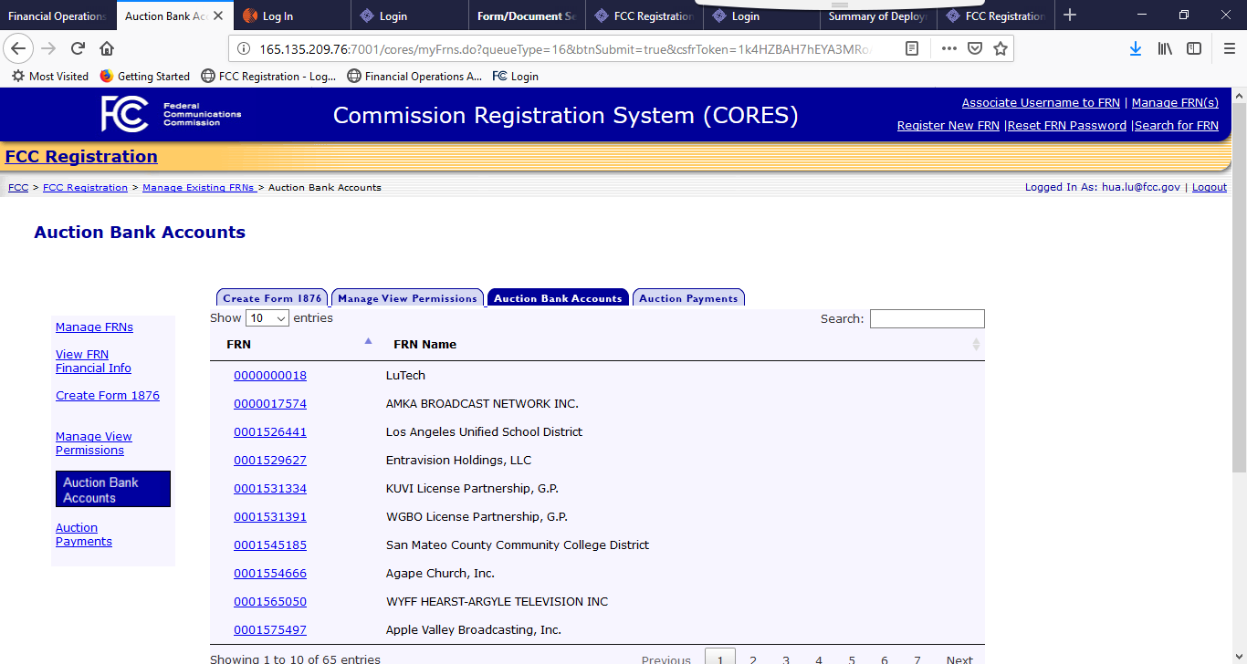The width and height of the screenshot is (1247, 664).
Task: Open the page actions three-dots icon
Action: click(949, 48)
